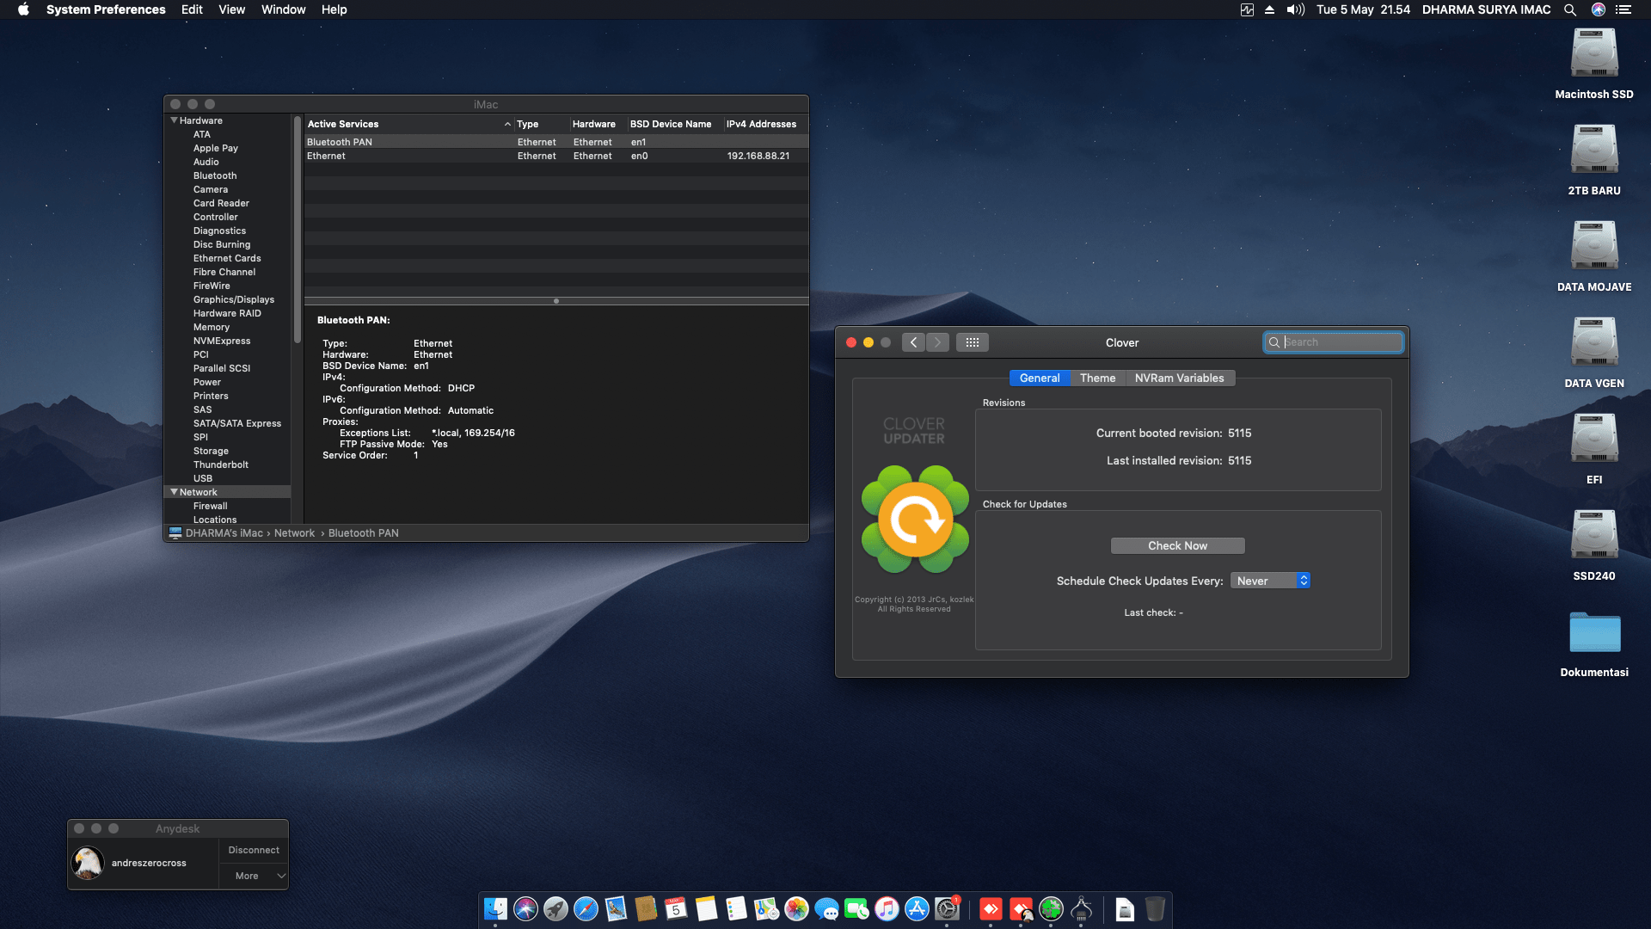Open Apple menu

coord(23,9)
